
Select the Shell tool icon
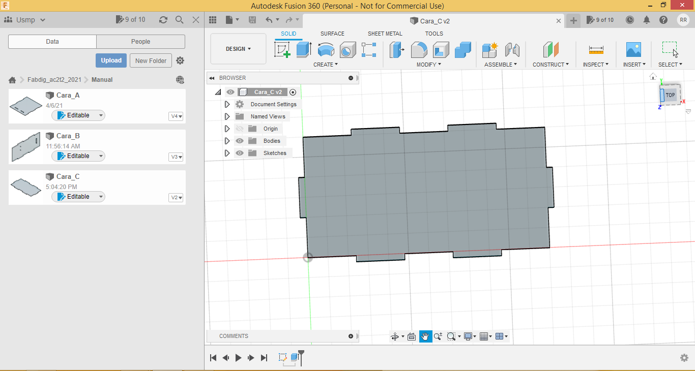441,50
